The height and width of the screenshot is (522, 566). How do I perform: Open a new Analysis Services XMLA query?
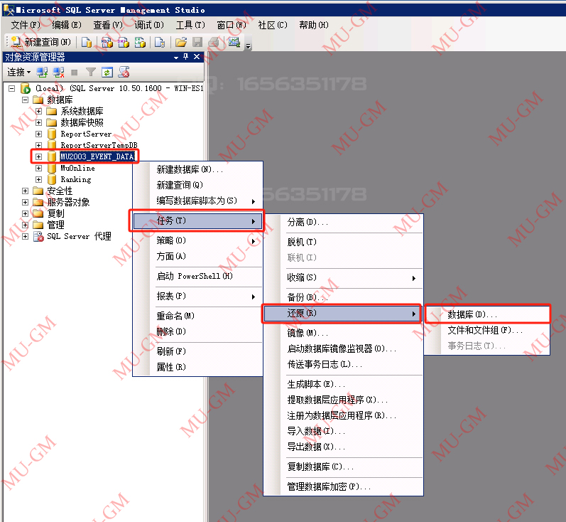point(140,42)
